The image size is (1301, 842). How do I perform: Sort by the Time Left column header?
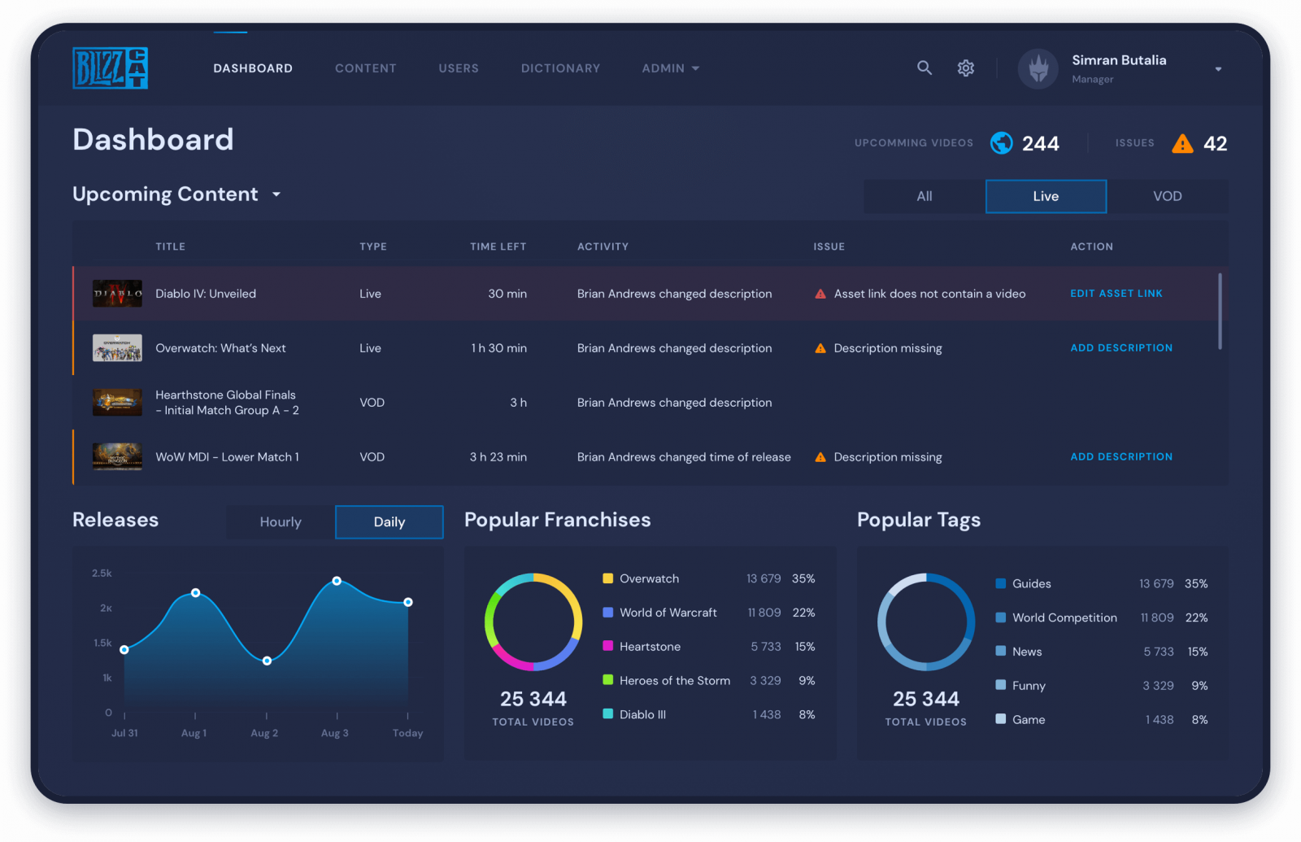click(x=498, y=246)
